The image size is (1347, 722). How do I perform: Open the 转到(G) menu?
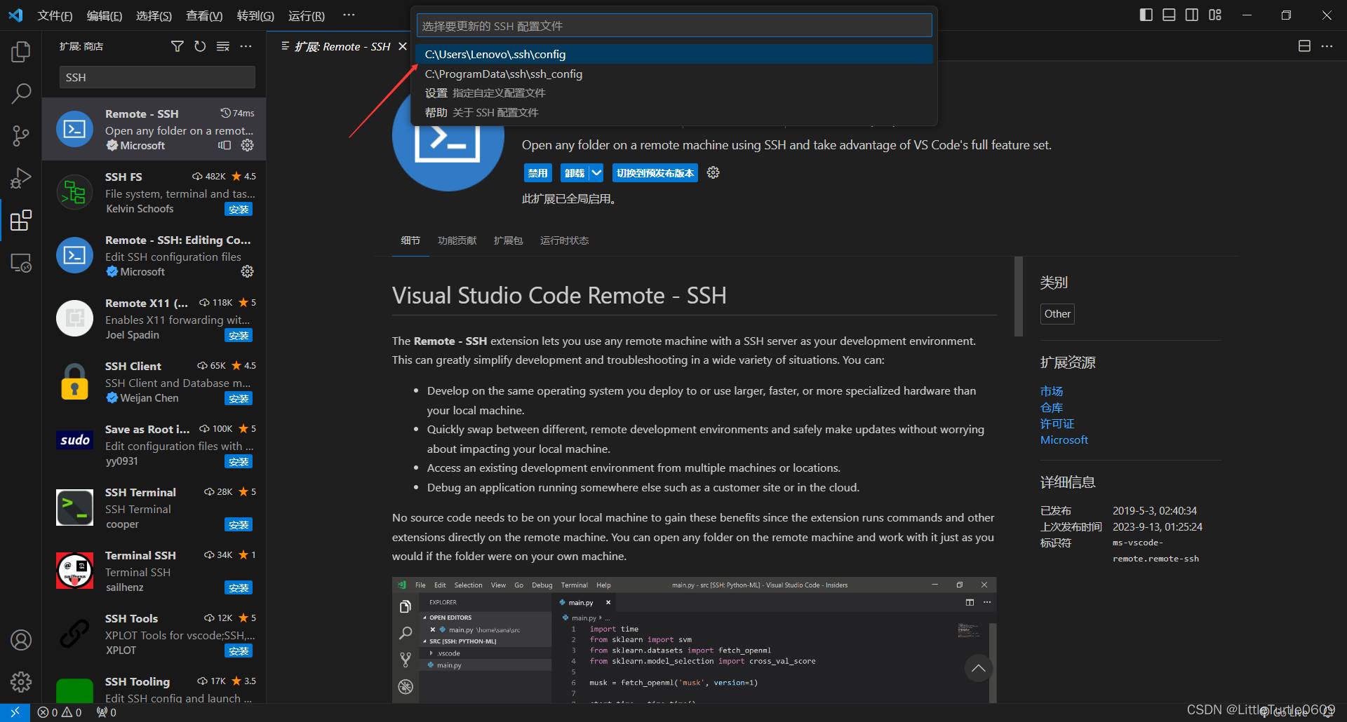pos(255,15)
